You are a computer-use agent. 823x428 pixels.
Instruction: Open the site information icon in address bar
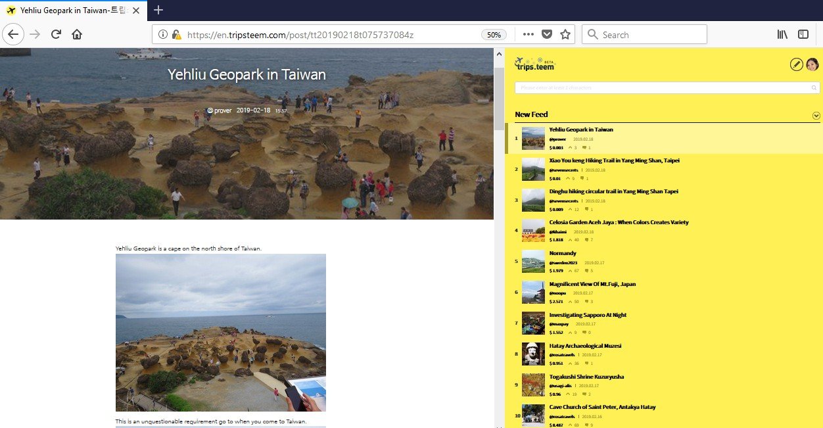163,34
